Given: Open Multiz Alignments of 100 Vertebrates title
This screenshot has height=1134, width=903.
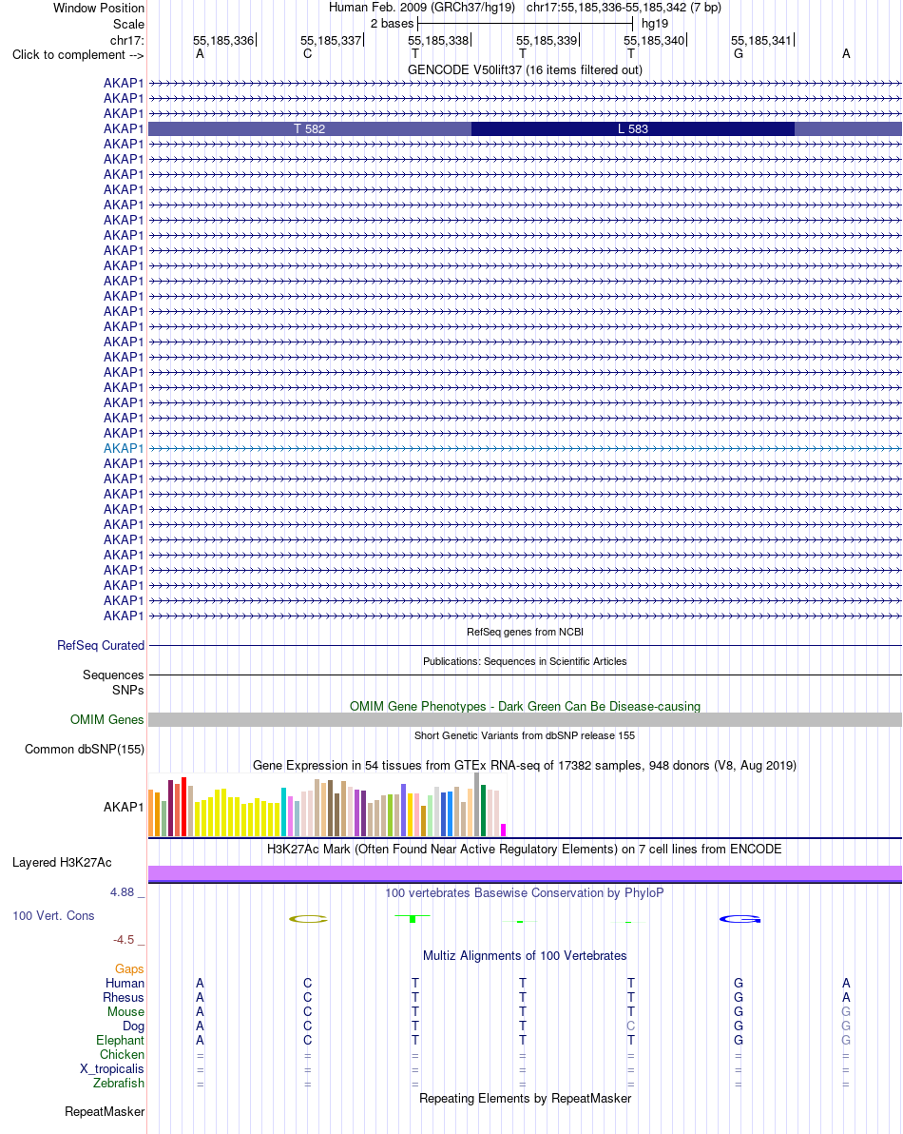Looking at the screenshot, I should click(x=525, y=956).
